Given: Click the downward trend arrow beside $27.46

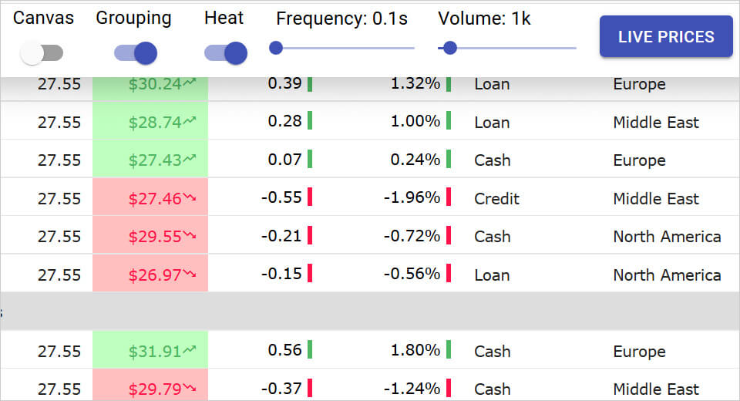Looking at the screenshot, I should (190, 198).
